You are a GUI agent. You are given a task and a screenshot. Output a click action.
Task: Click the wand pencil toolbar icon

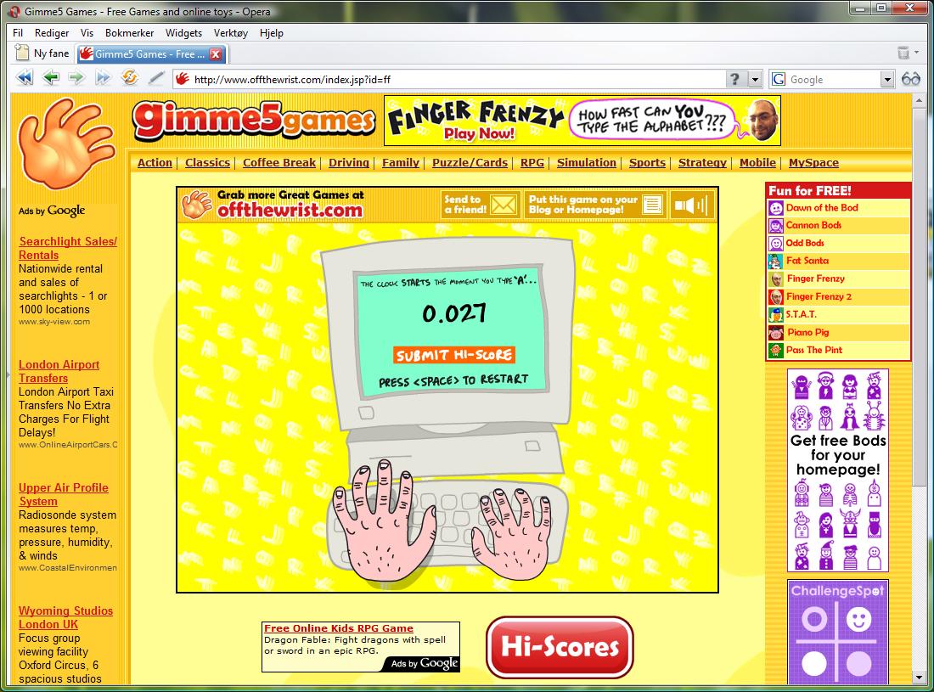(155, 78)
